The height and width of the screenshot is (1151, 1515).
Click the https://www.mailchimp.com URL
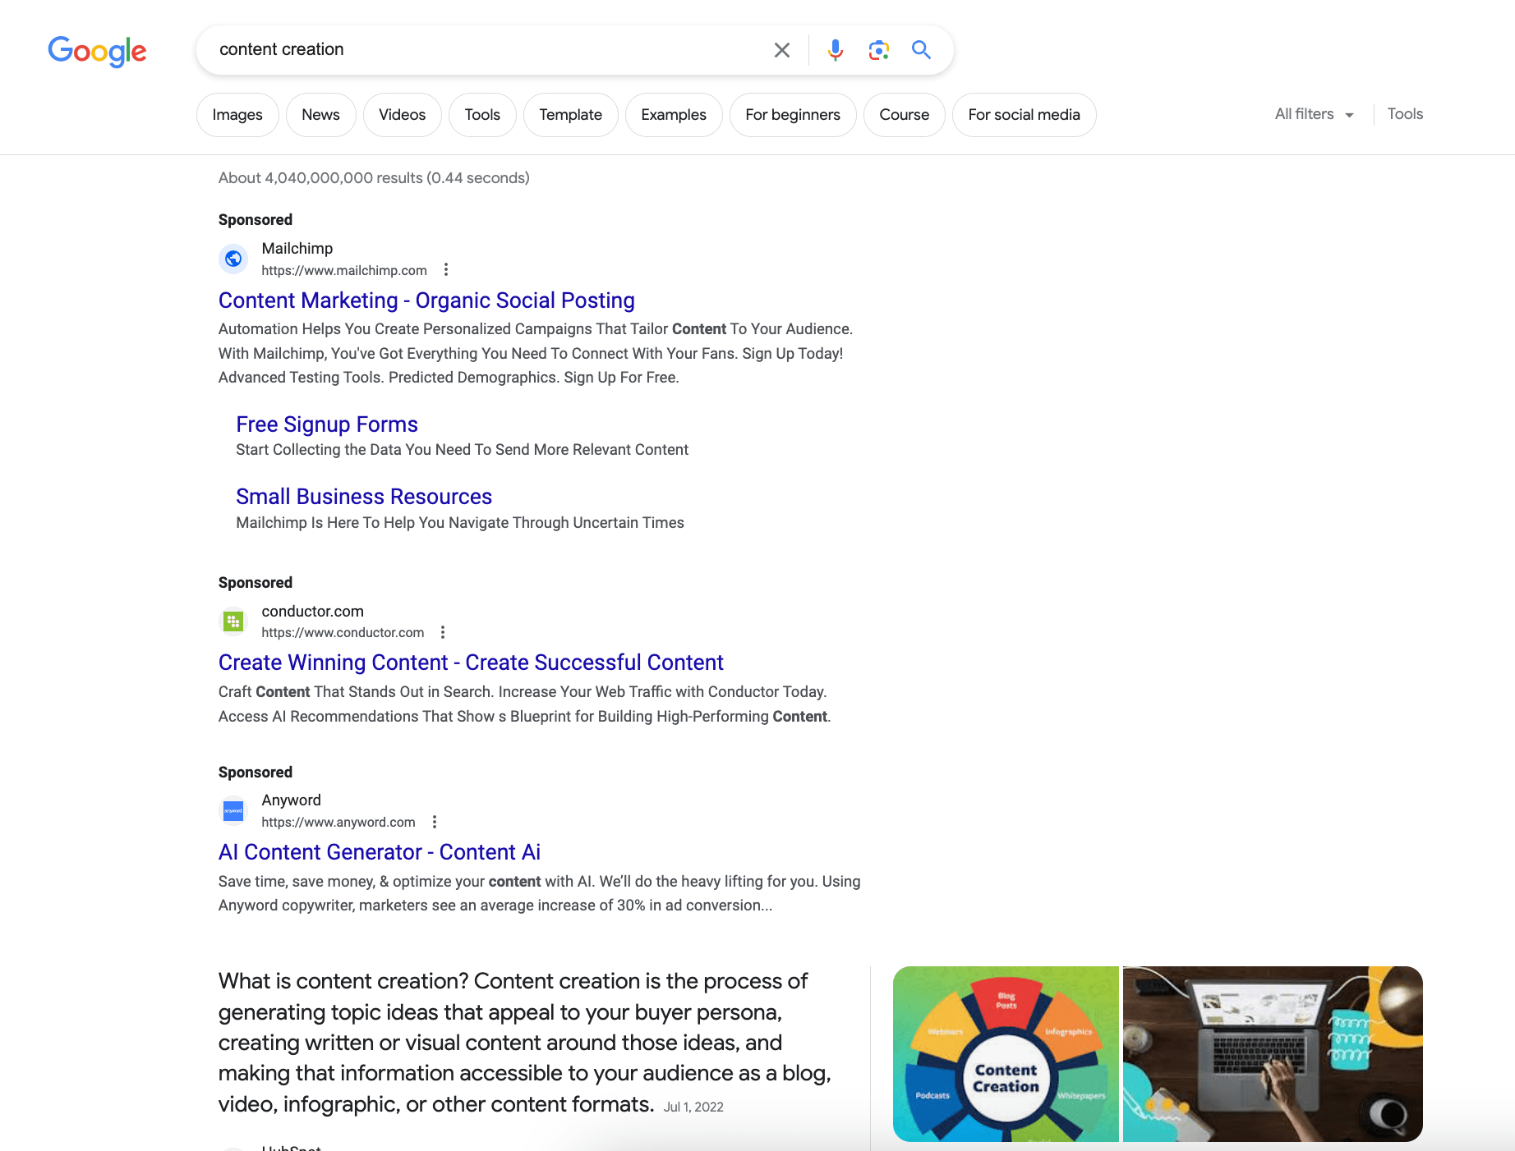click(344, 270)
